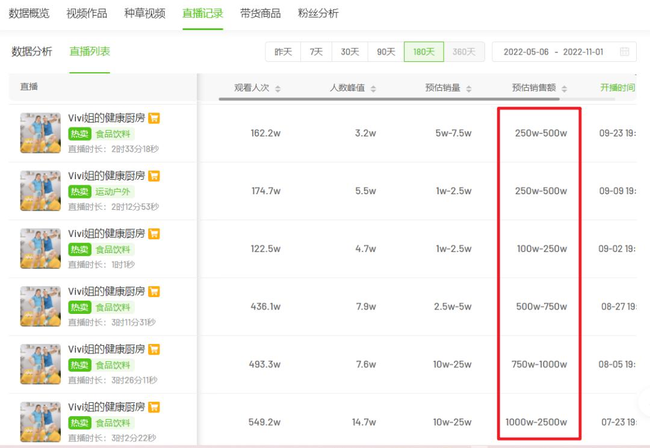Click the 30天 filter button

pos(350,52)
